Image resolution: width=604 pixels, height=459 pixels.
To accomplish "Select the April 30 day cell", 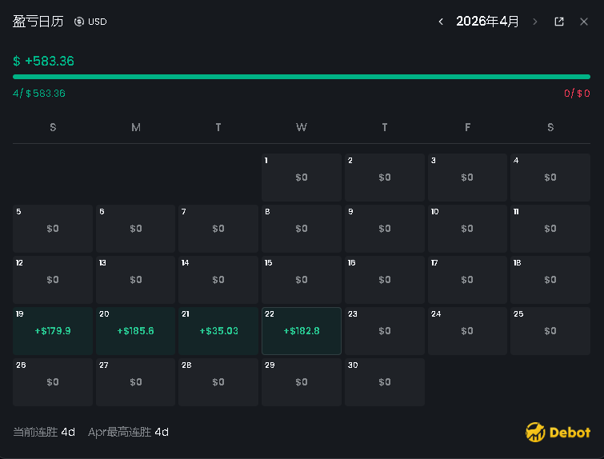I will click(385, 382).
